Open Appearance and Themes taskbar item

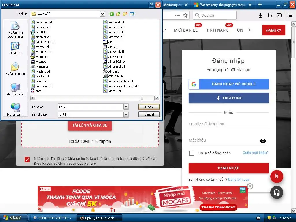(53, 218)
